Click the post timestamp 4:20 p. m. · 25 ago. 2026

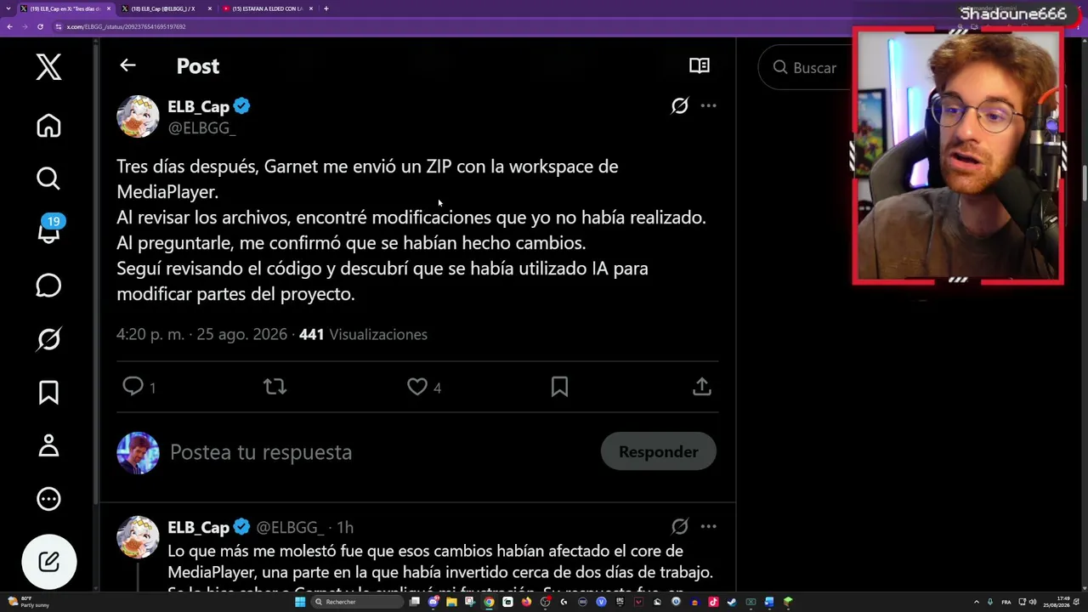pyautogui.click(x=201, y=335)
